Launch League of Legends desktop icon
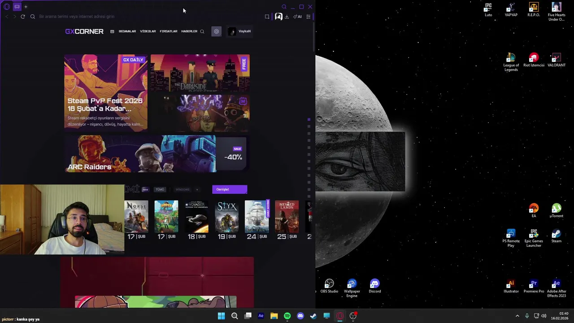 tap(511, 62)
